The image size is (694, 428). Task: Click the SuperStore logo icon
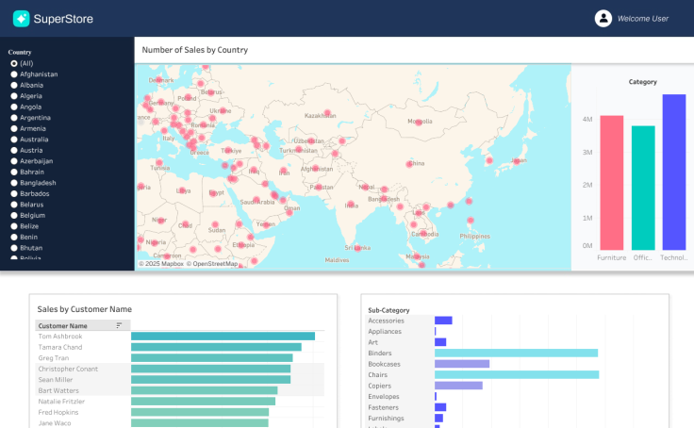point(21,18)
